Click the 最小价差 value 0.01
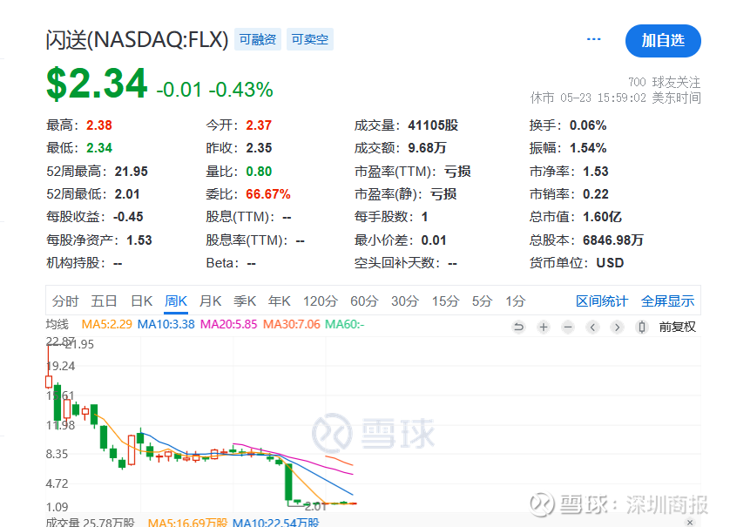 point(434,240)
